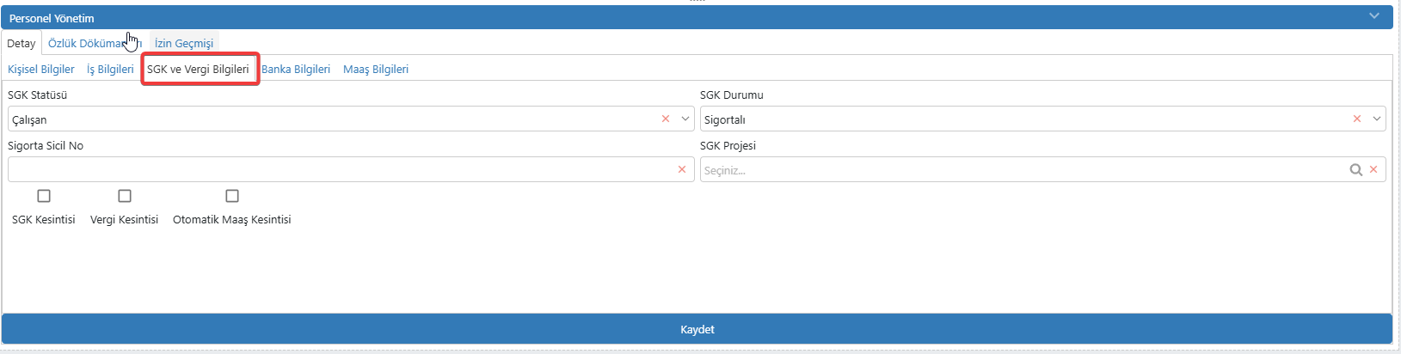The image size is (1401, 354).
Task: Click into the Sigorta Sicil No input
Action: click(x=340, y=169)
